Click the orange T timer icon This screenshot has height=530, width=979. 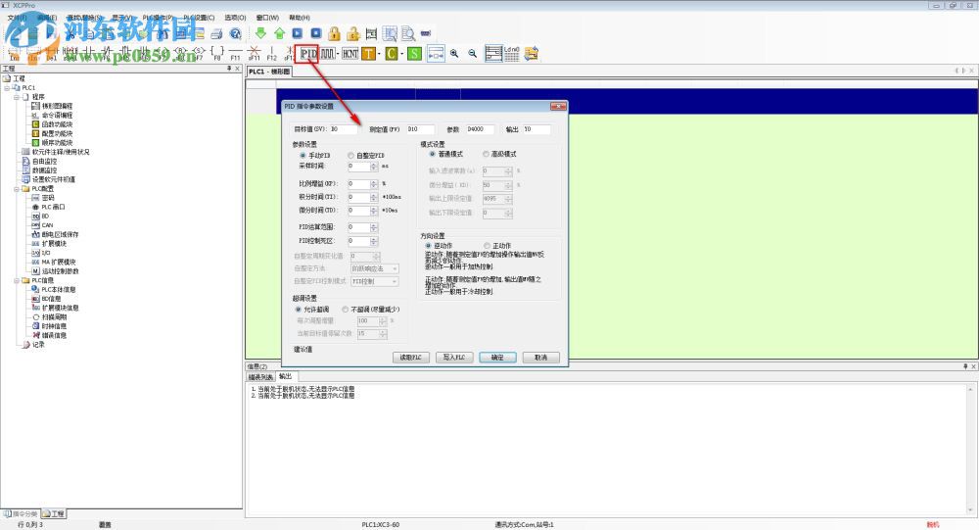(368, 54)
